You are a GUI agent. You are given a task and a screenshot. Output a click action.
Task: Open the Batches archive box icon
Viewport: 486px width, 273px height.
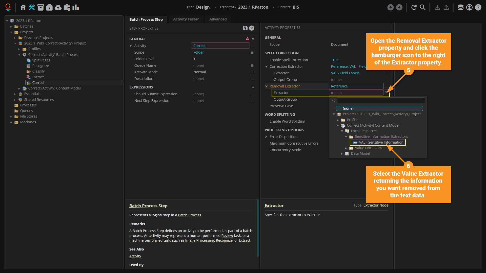coord(40,7)
